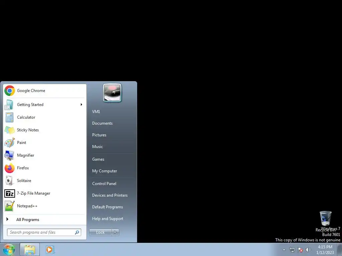Open the shutdown options arrow next to Lock
342x256 pixels.
(115, 232)
